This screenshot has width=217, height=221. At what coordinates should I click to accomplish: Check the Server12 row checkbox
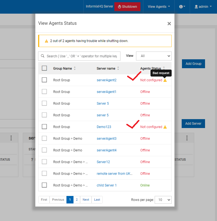tap(44, 162)
